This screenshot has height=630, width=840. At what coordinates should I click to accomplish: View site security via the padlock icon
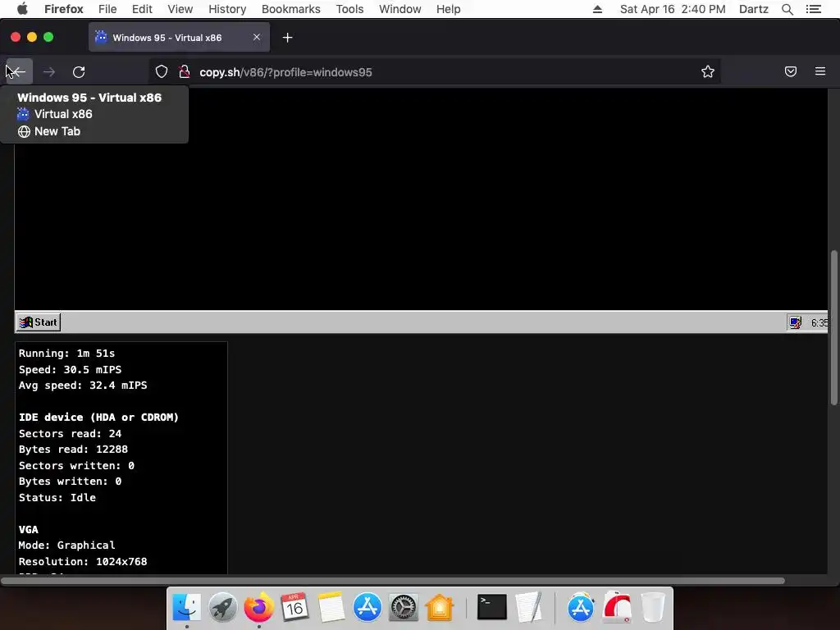[185, 72]
